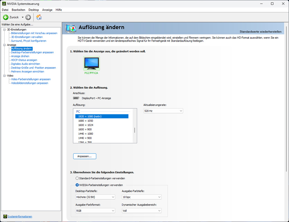This screenshot has width=289, height=222.
Task: Click the 3D-Einstellungen category label
Action: [16, 29]
